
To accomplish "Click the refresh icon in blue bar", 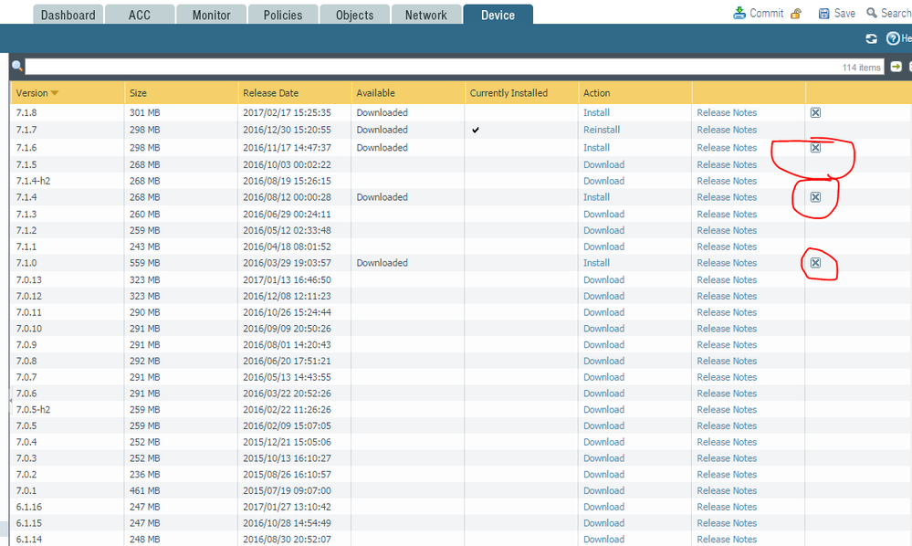I will pyautogui.click(x=872, y=38).
